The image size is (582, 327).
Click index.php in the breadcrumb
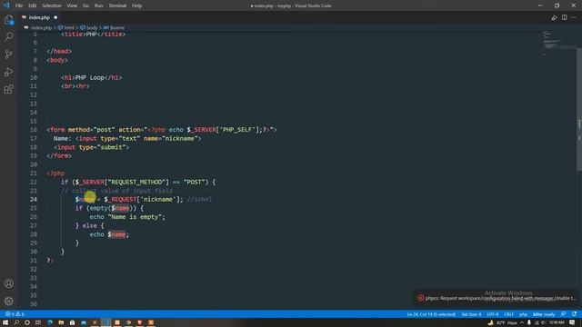pyautogui.click(x=41, y=28)
